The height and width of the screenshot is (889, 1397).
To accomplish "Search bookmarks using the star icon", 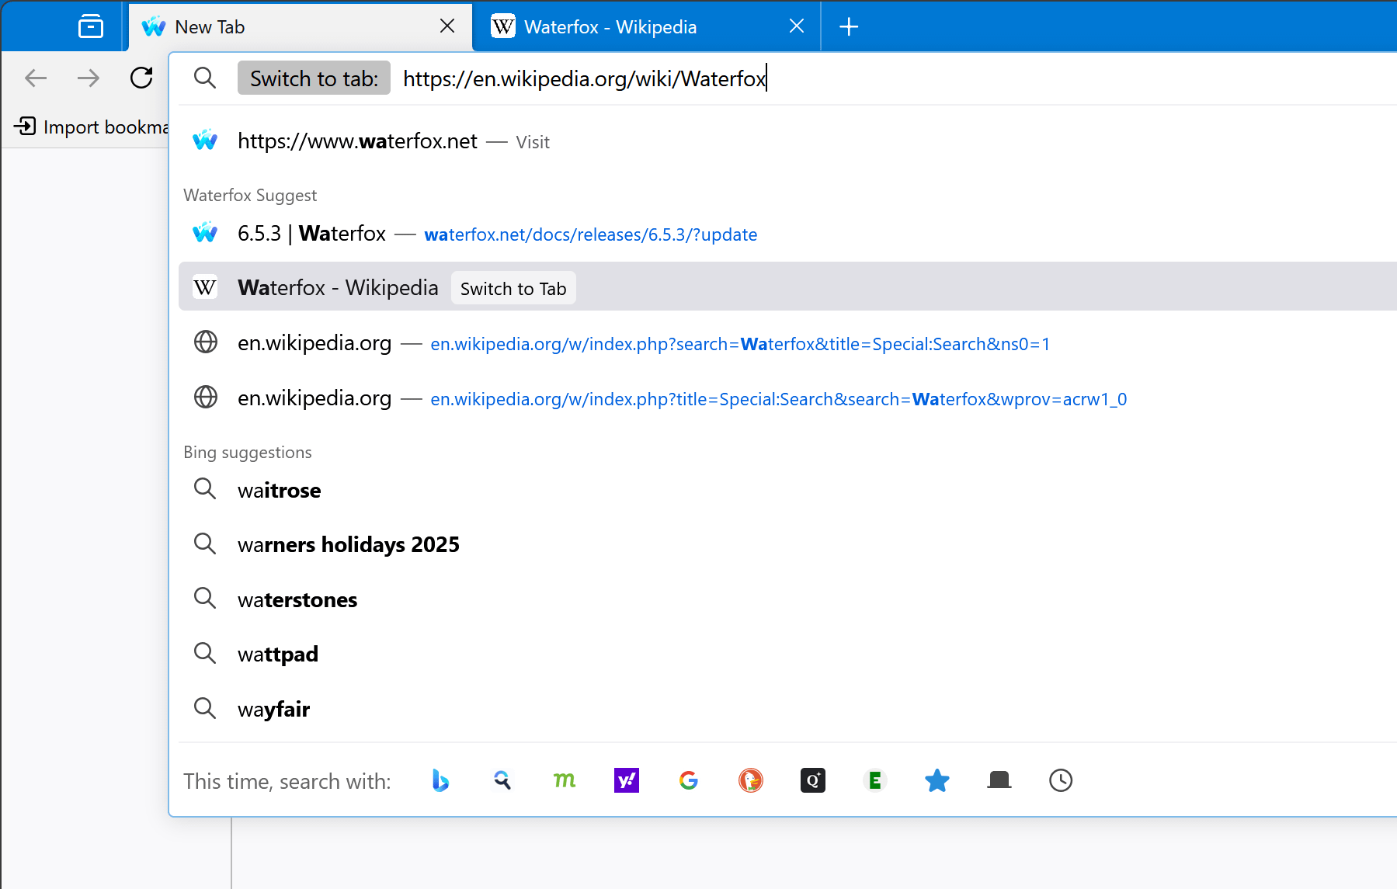I will (937, 781).
